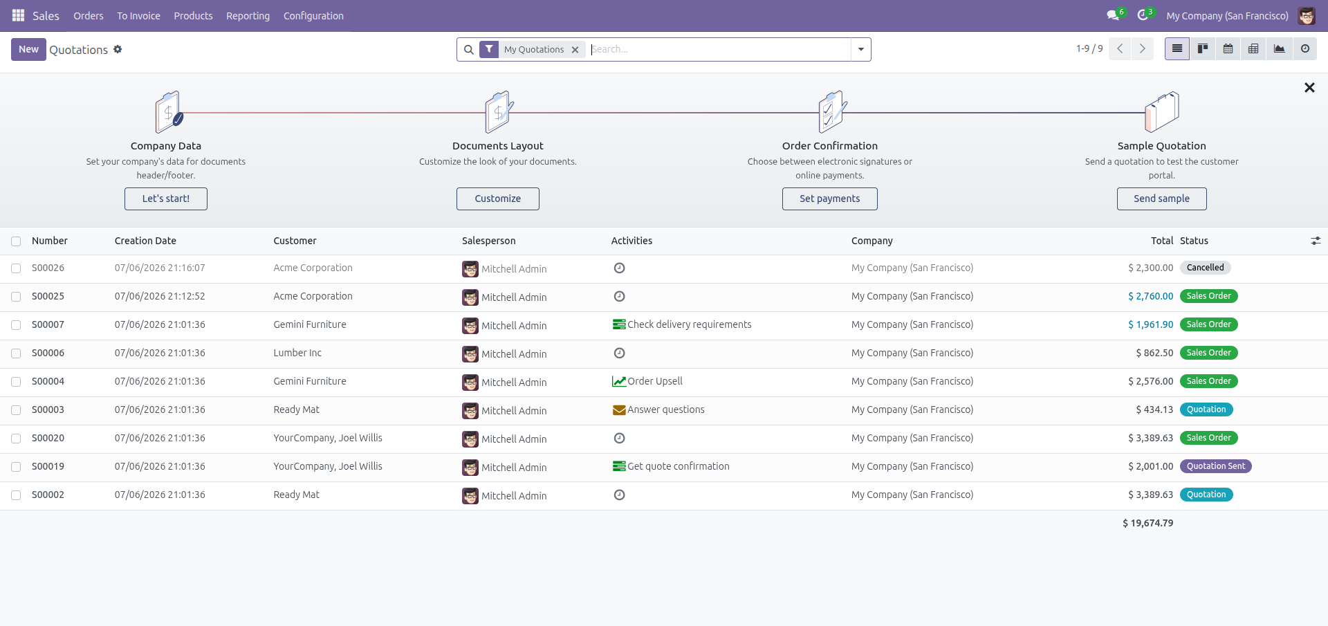
Task: Expand the search options dropdown arrow
Action: coord(861,49)
